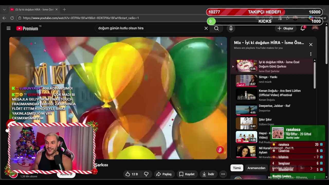329x185 pixels.
Task: Click netd müzik channel name
Action: 265,82
